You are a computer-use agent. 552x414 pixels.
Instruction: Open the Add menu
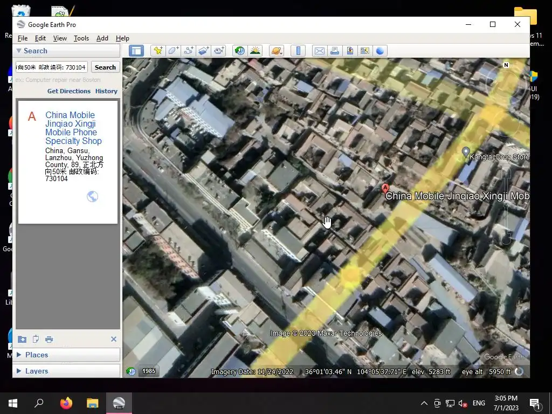102,38
